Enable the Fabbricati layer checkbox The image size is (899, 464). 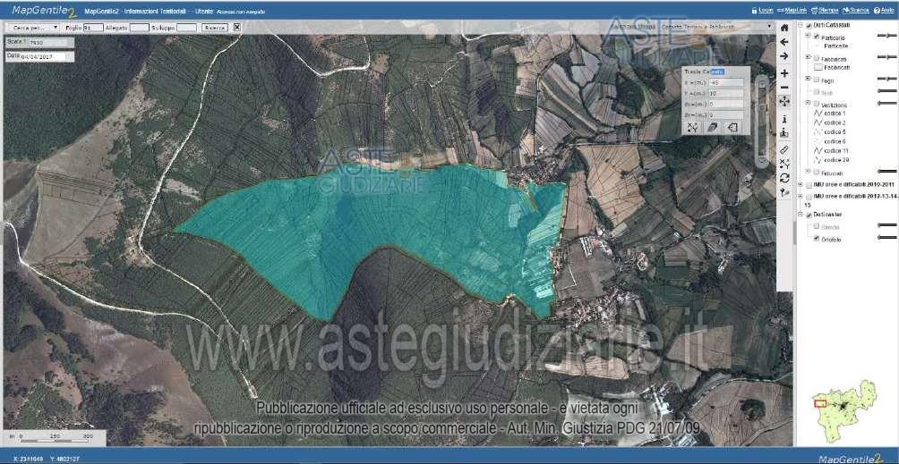coord(818,59)
